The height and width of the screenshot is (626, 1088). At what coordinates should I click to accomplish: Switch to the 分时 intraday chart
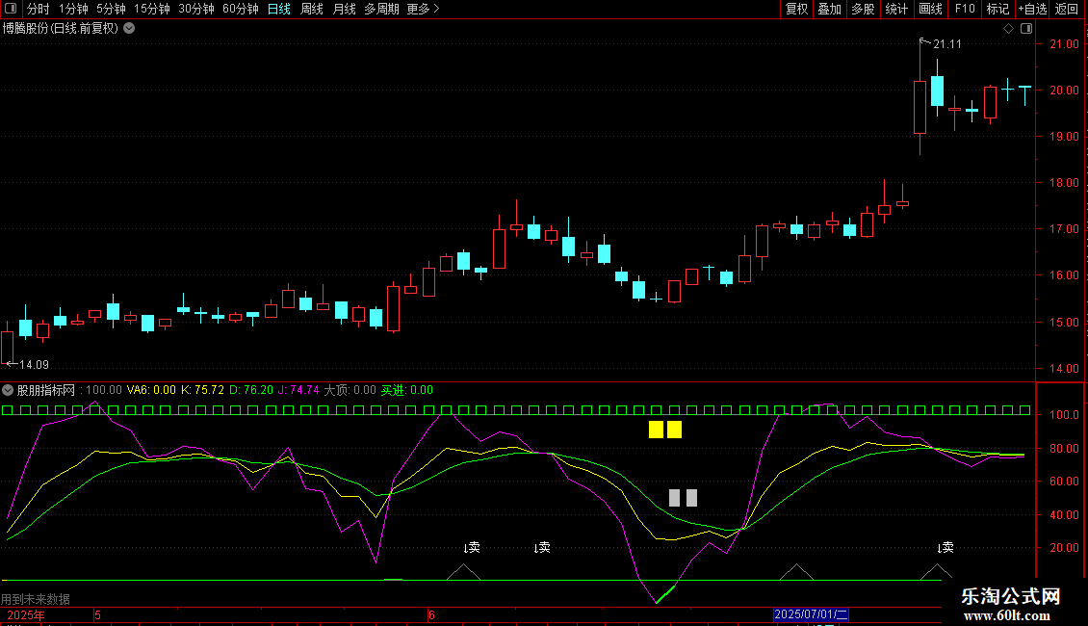tap(39, 9)
